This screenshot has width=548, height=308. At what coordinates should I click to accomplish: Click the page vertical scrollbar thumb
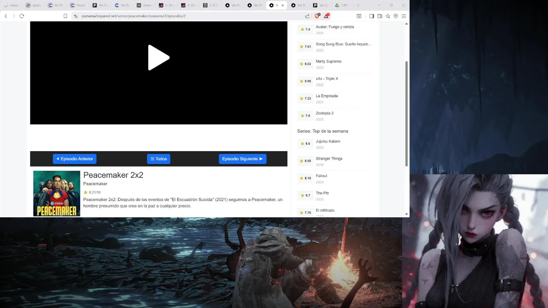406,113
